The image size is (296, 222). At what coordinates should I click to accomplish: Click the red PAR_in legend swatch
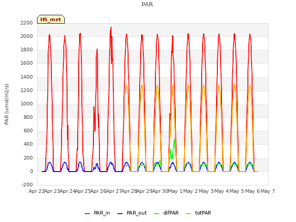(87, 213)
